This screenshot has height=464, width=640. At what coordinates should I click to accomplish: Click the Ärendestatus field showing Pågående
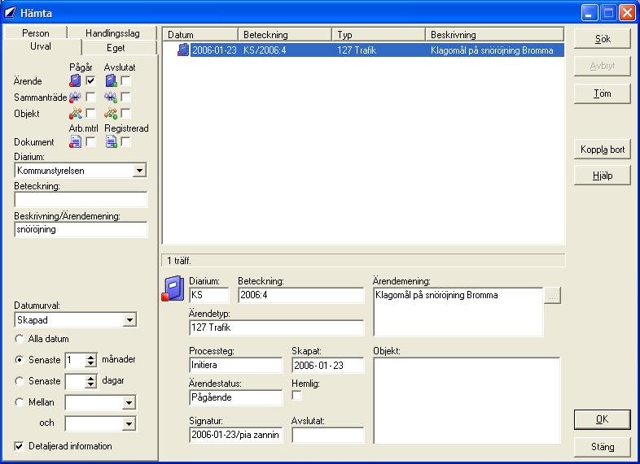pos(235,397)
